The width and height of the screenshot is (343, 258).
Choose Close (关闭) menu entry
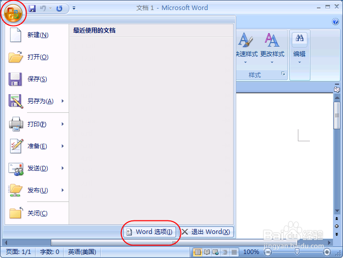click(x=37, y=213)
